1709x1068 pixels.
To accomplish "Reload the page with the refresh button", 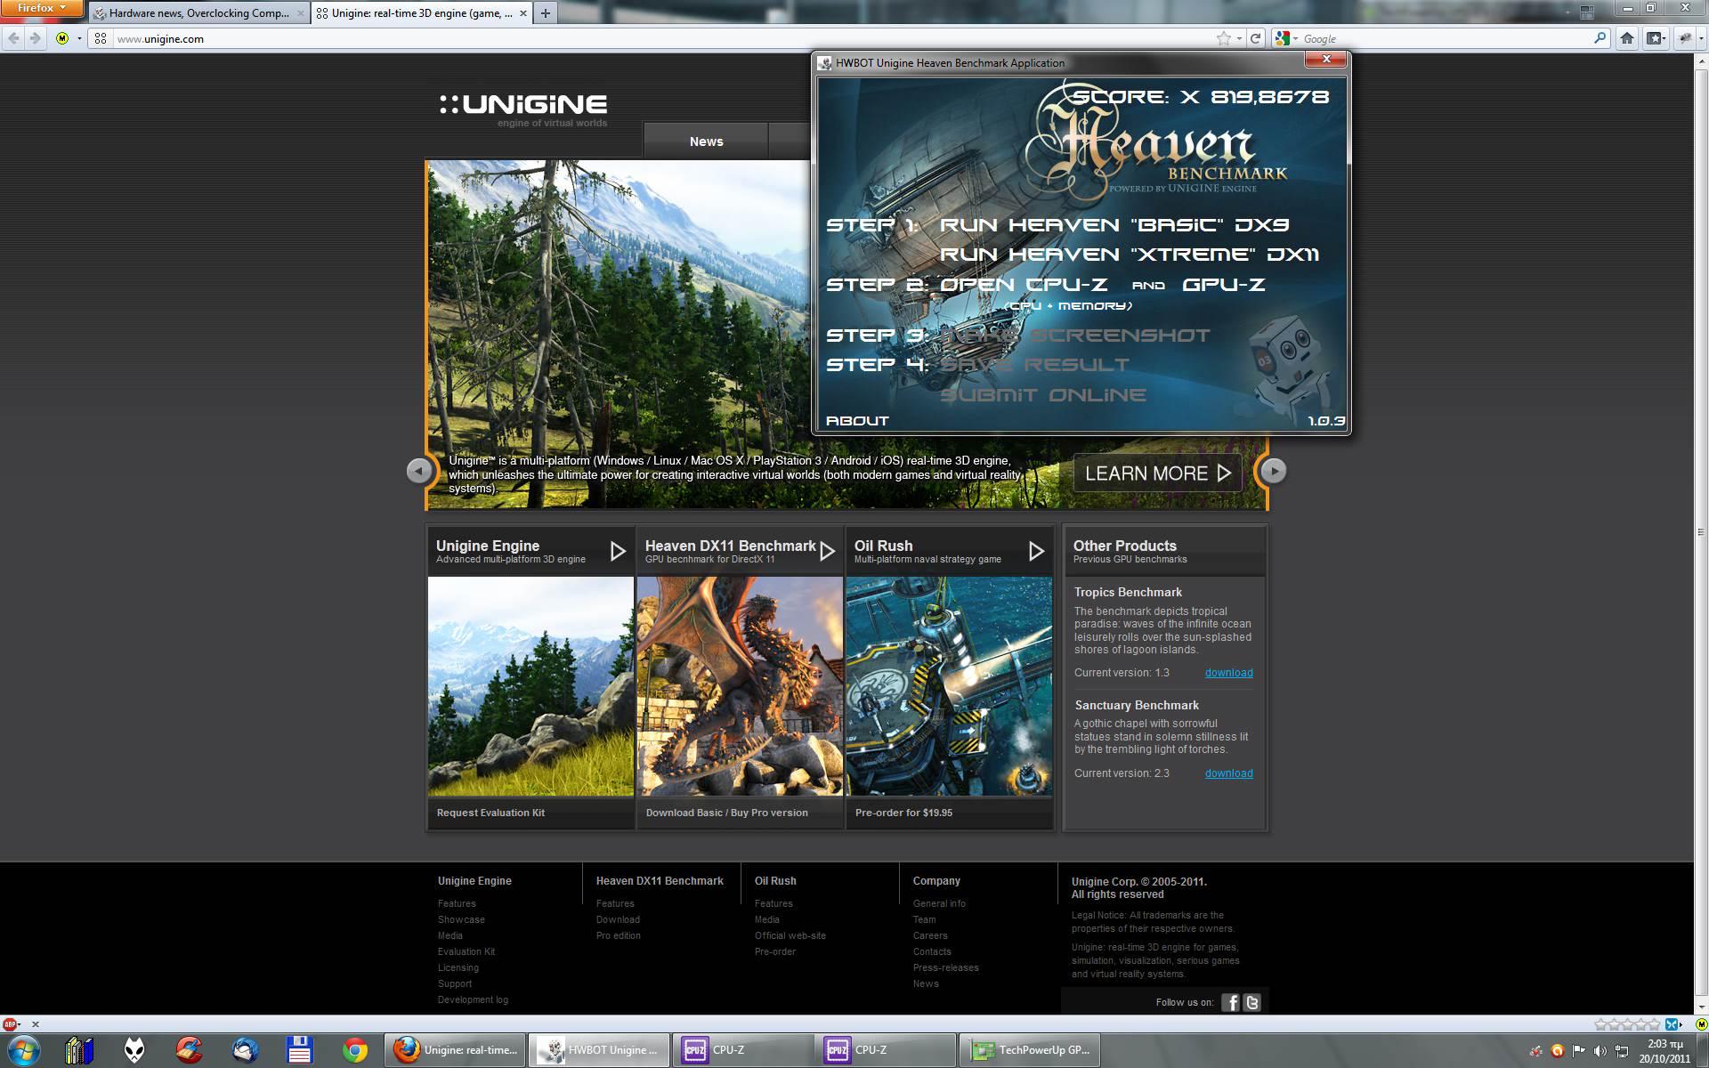I will 1255,38.
